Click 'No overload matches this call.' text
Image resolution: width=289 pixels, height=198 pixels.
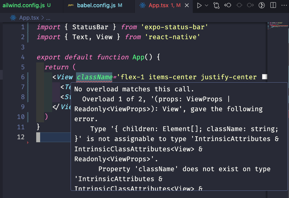tap(134, 89)
